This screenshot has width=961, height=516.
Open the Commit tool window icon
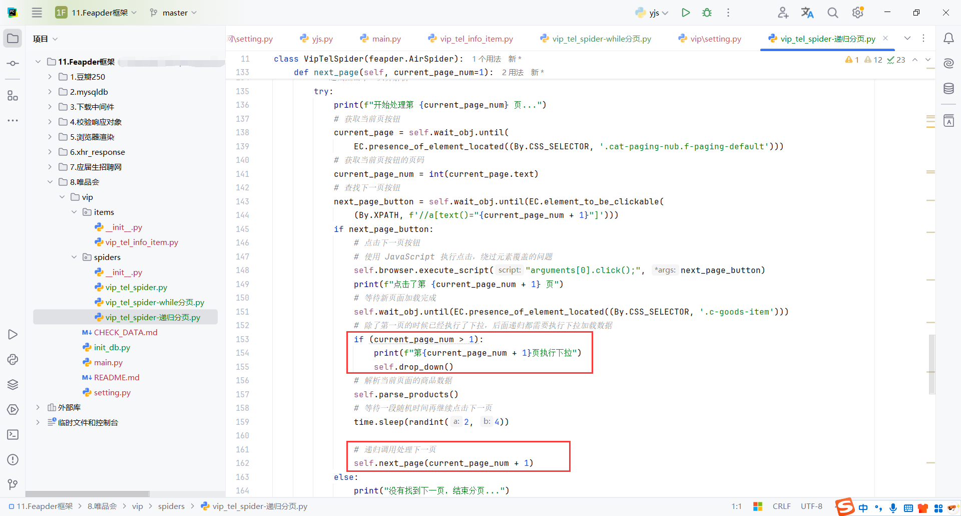click(13, 63)
